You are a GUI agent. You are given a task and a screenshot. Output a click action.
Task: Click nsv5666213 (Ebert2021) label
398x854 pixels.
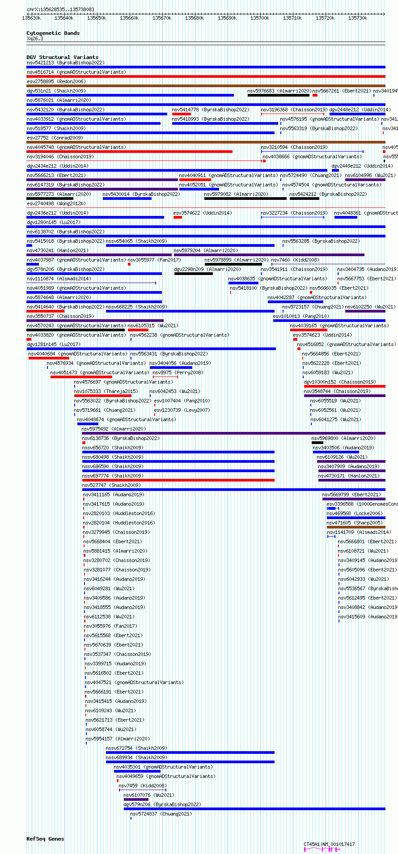point(56,175)
